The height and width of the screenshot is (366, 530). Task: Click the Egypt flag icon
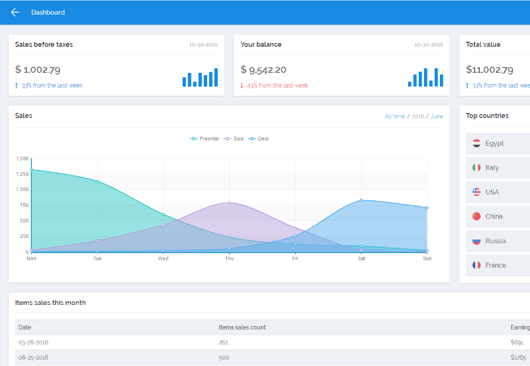pyautogui.click(x=476, y=143)
